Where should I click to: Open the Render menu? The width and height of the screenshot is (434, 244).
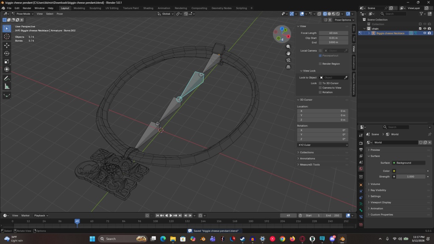[27, 8]
